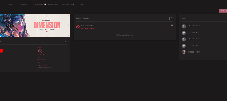Open the Links tab
The width and height of the screenshot is (227, 101).
pos(82,4)
